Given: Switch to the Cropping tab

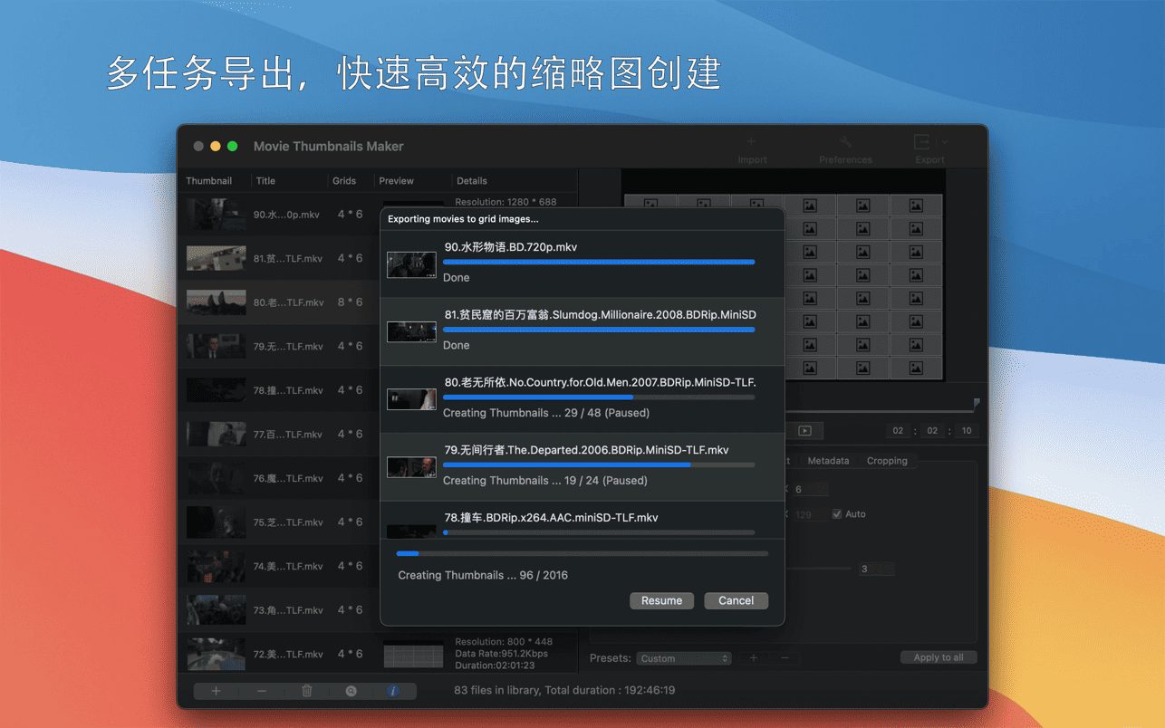Looking at the screenshot, I should 887,461.
